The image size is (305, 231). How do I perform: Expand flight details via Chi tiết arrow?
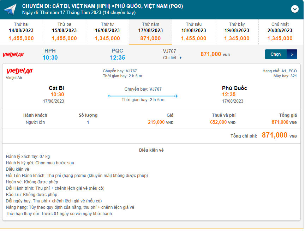pyautogui.click(x=181, y=58)
